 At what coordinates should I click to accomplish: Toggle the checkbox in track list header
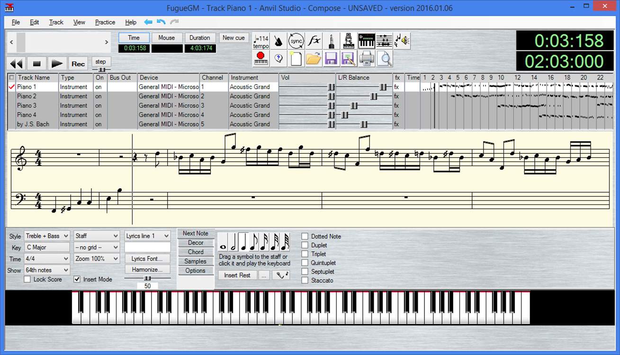coord(11,78)
